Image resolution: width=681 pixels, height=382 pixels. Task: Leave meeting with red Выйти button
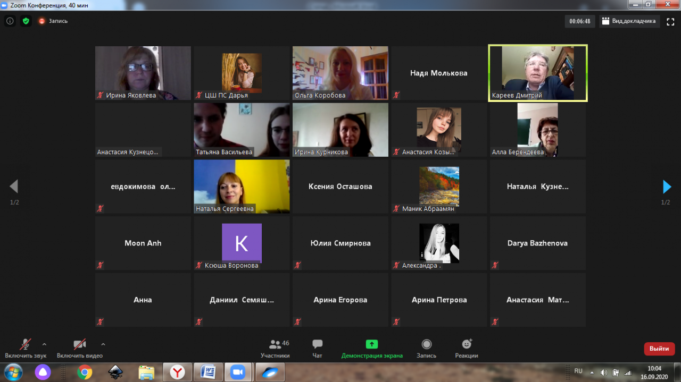coord(659,349)
